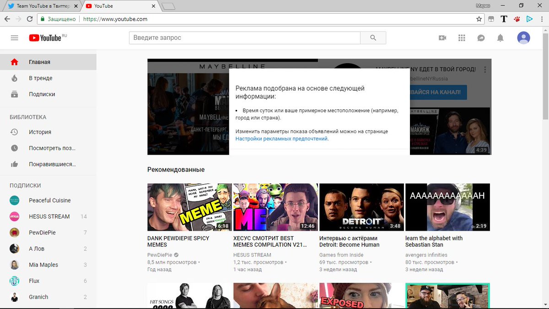Click the А Лов channel avatar
This screenshot has height=309, width=549.
[14, 249]
